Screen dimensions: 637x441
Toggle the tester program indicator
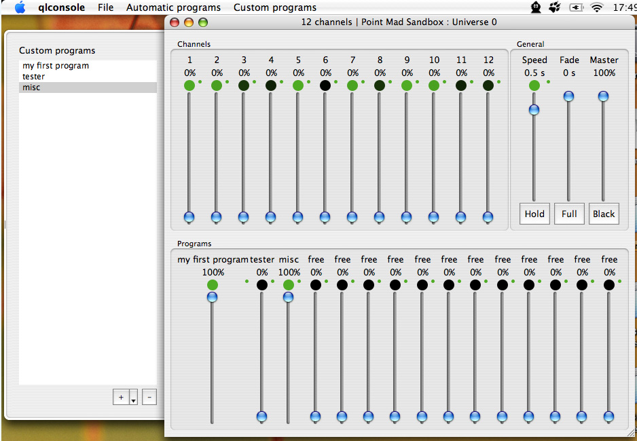coord(262,285)
